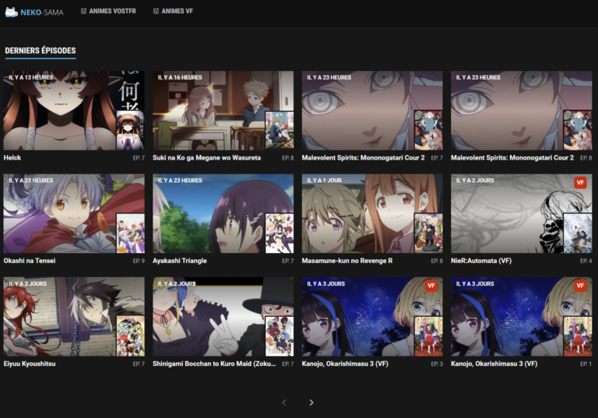Screen dimensions: 598x418
Task: Select the Derniers Épisodes tab heading
Action: tap(40, 51)
